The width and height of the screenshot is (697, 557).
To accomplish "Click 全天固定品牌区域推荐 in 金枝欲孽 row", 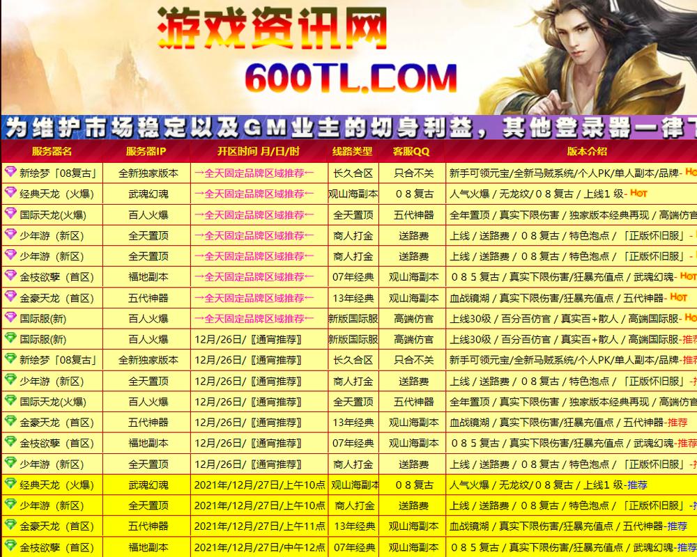I will pos(254,277).
